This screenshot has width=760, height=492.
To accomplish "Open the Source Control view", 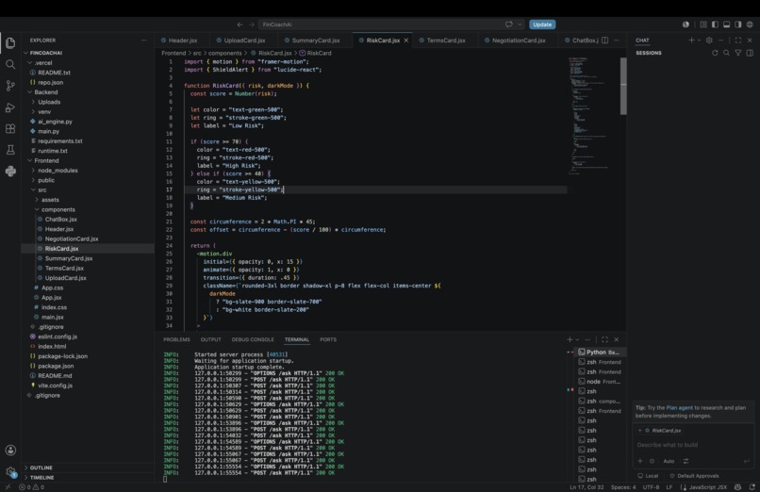I will coord(10,86).
